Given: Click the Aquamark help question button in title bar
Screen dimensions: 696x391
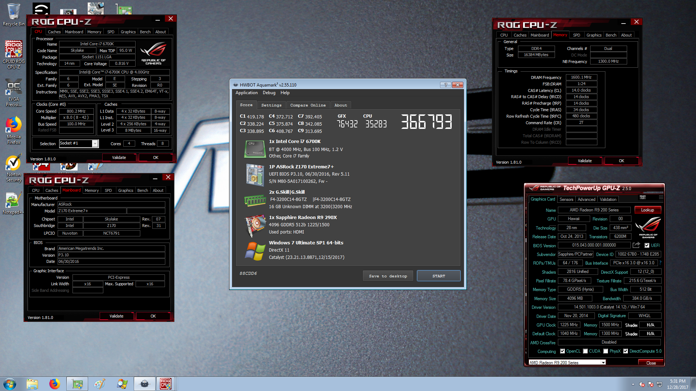Looking at the screenshot, I should (x=446, y=85).
